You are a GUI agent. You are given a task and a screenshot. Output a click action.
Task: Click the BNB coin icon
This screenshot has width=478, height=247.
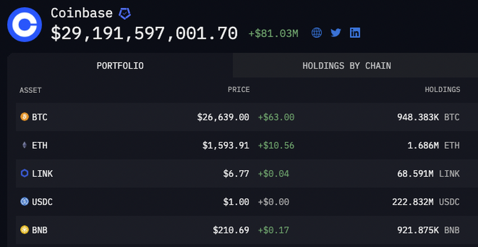pyautogui.click(x=24, y=230)
